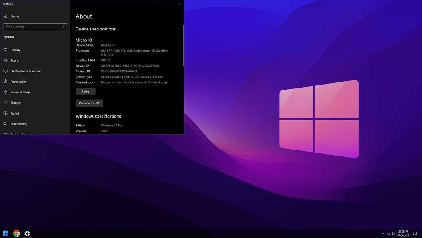The image size is (422, 238).
Task: Click the About page scrollbar
Action: [x=183, y=46]
